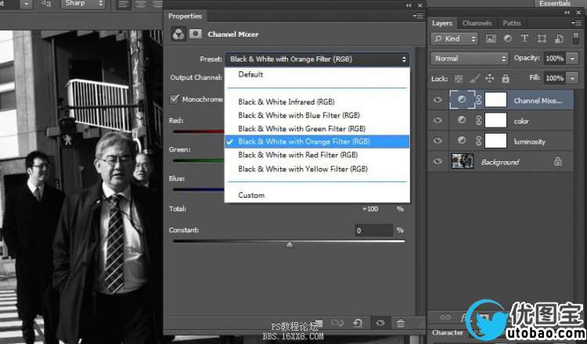This screenshot has height=344, width=587.
Task: Select the Background layer thumbnail
Action: click(463, 161)
